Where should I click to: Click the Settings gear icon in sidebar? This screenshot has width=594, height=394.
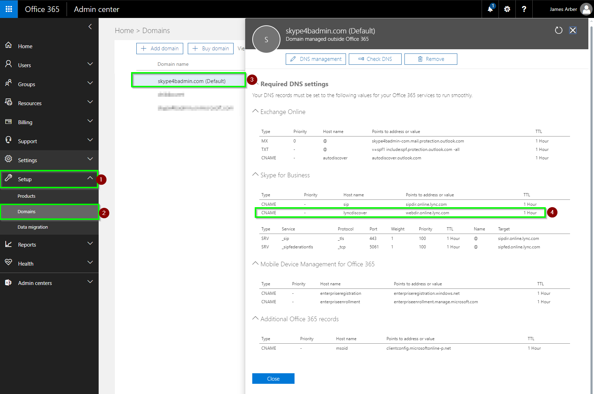pyautogui.click(x=8, y=159)
